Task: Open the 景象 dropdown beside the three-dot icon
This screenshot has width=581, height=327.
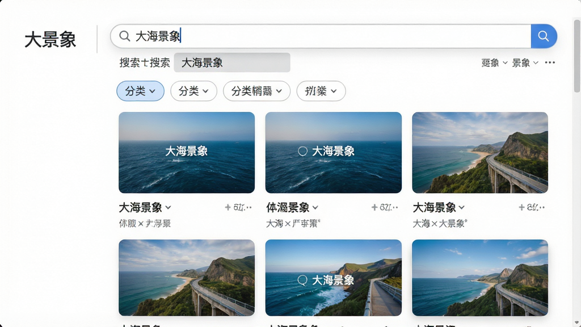Action: click(x=525, y=63)
